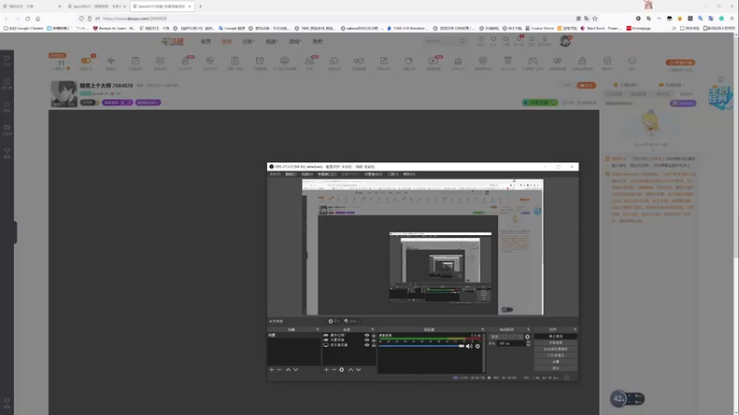
Task: Lock the first OBS source
Action: (x=374, y=335)
